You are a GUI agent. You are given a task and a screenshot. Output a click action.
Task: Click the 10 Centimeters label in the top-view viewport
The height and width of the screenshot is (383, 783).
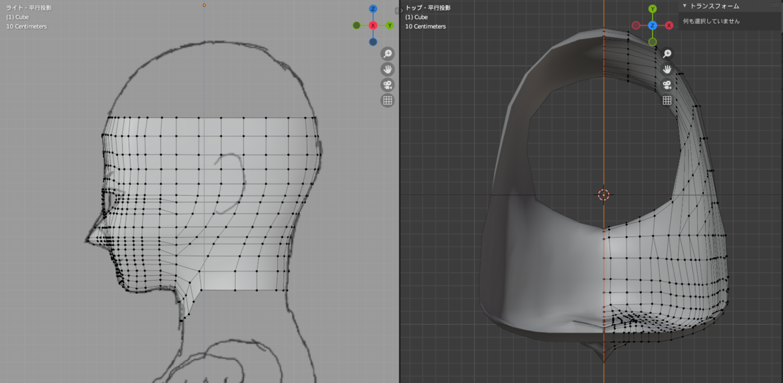[x=425, y=26]
